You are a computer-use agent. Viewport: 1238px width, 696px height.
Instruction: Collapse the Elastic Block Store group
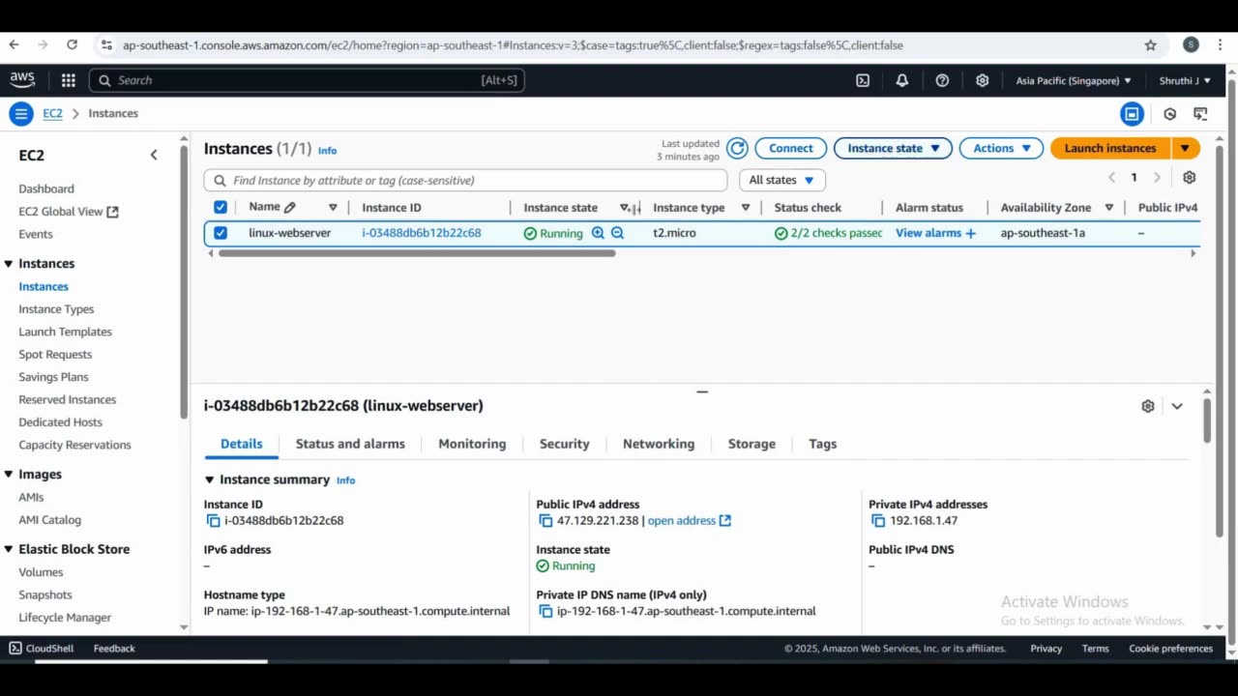9,549
